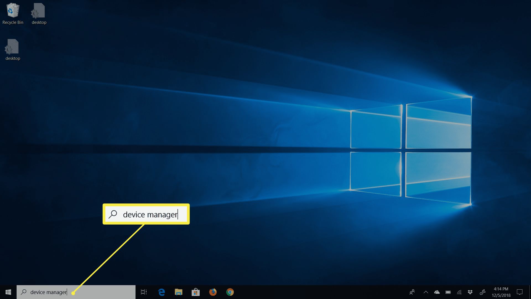Open the Wi-Fi network tray icon

[459, 292]
